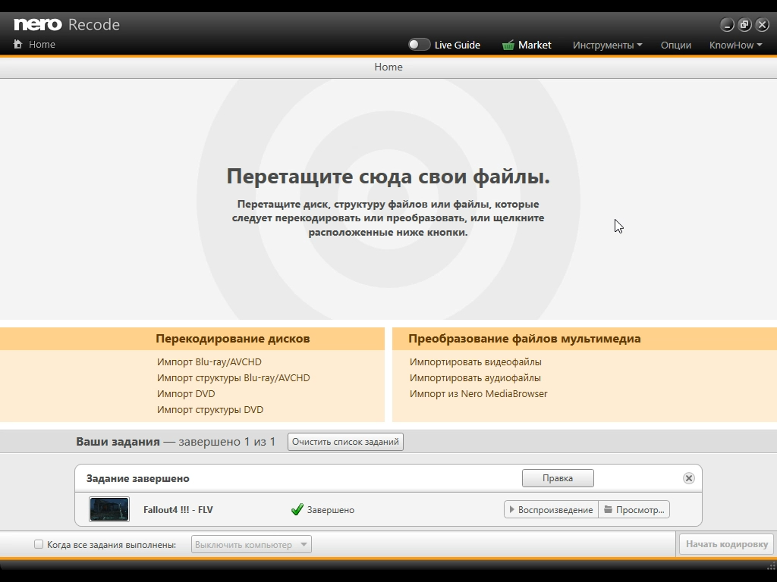Open Импорт из Nero MediaBrowser
Screen dimensions: 777x582
tap(479, 393)
